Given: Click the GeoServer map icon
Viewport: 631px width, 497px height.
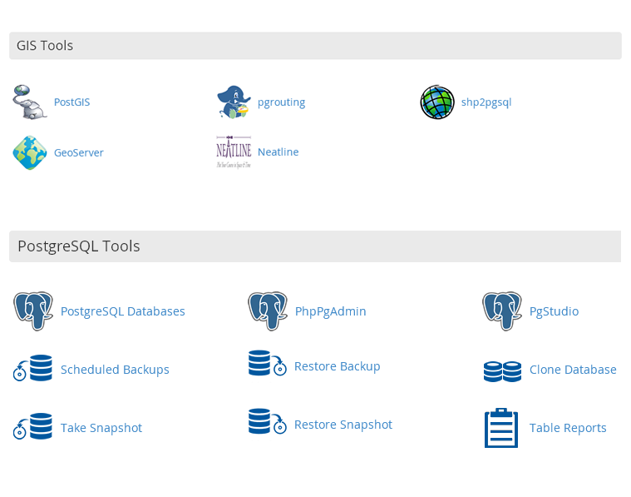Looking at the screenshot, I should coord(30,153).
